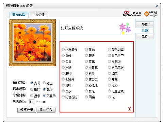This screenshot has height=123, width=164.
Task: Pick the 雨滴 theme option
Action: coord(86,97)
